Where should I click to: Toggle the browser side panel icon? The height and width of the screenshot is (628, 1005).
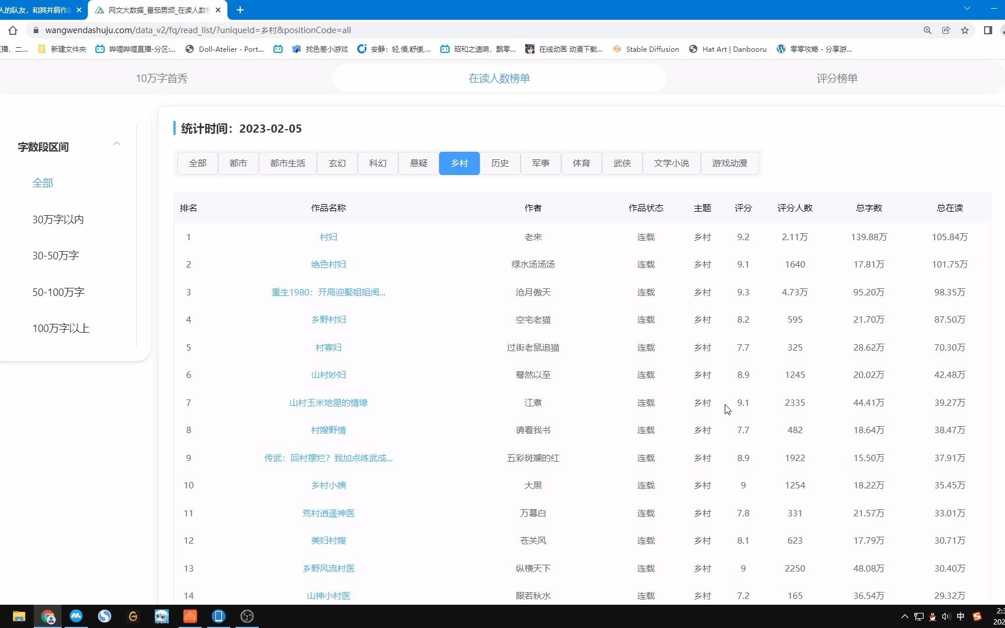coord(988,30)
